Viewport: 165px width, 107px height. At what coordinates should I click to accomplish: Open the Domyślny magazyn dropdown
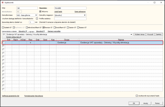(85, 15)
